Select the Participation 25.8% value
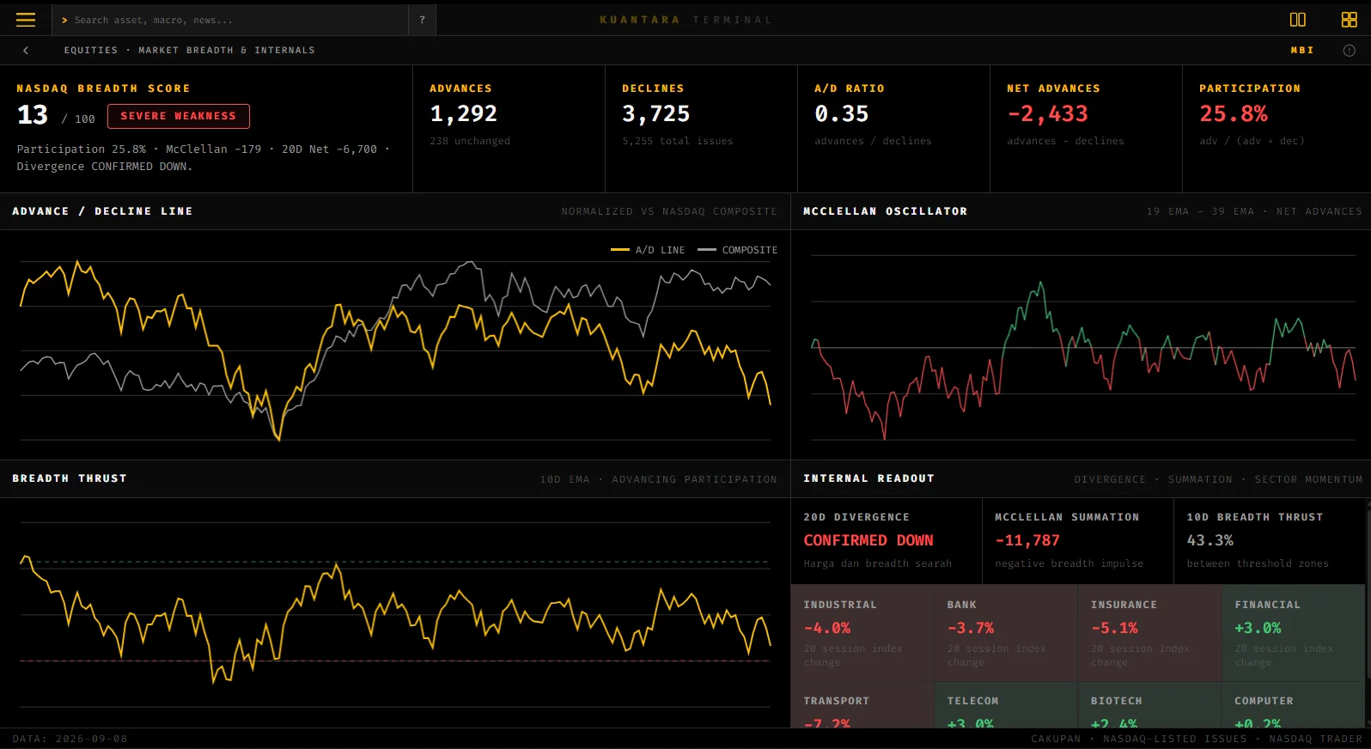Screen dimensions: 1371x749 [x=1234, y=113]
